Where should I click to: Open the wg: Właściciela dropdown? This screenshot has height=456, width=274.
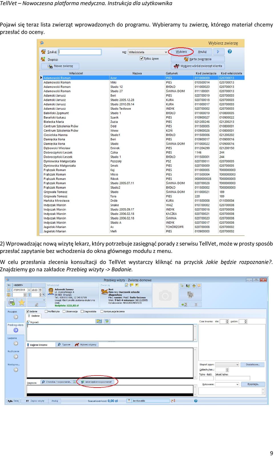click(x=148, y=52)
